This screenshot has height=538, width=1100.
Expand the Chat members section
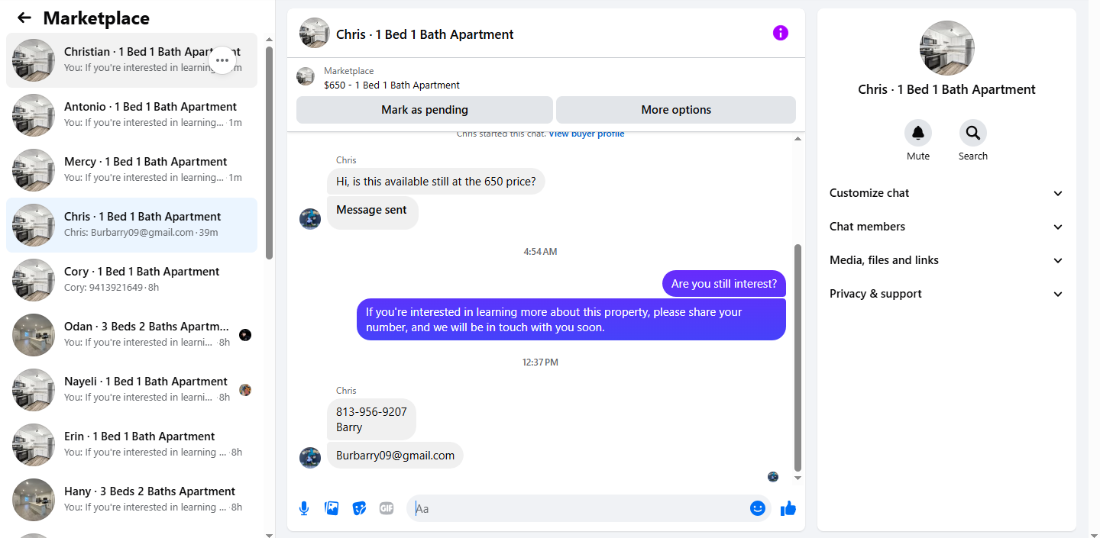pos(946,227)
